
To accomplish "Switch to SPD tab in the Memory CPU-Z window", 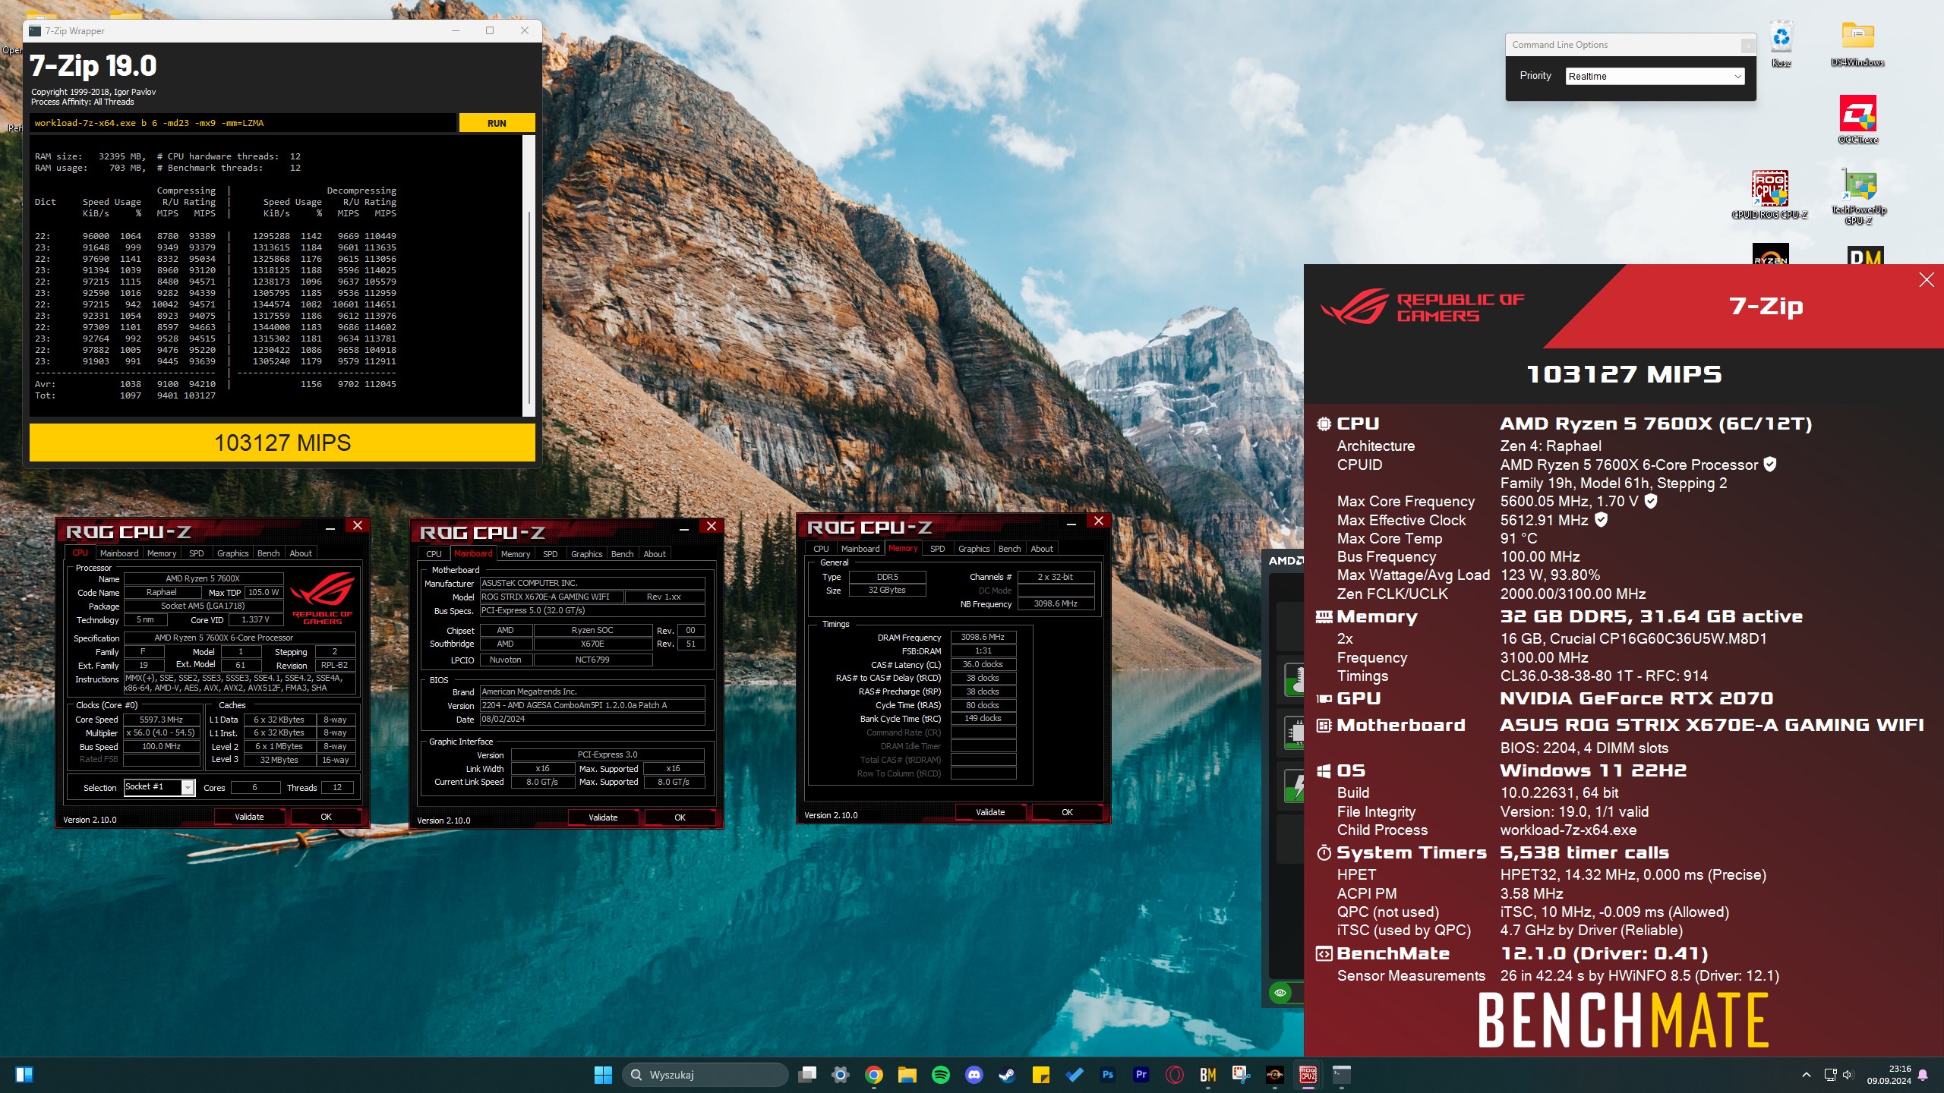I will click(938, 549).
